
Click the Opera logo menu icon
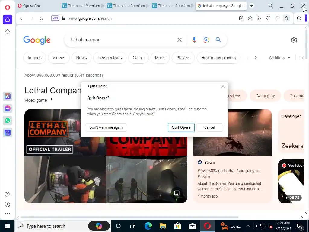pyautogui.click(x=8, y=8)
